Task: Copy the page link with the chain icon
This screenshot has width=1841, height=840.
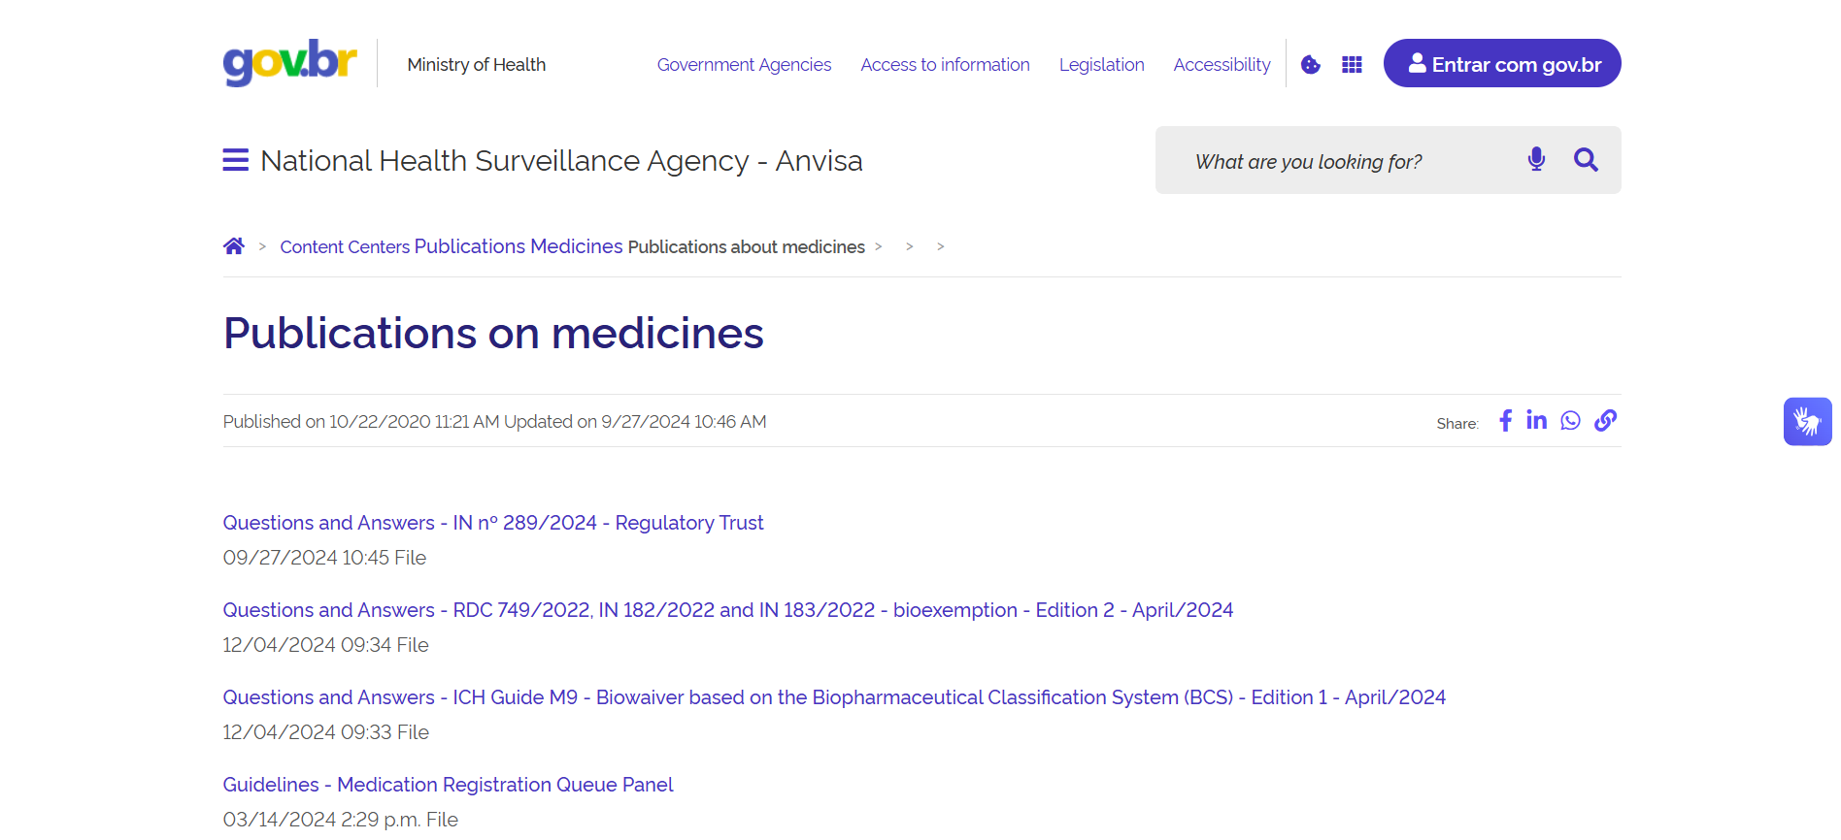Action: pos(1605,421)
